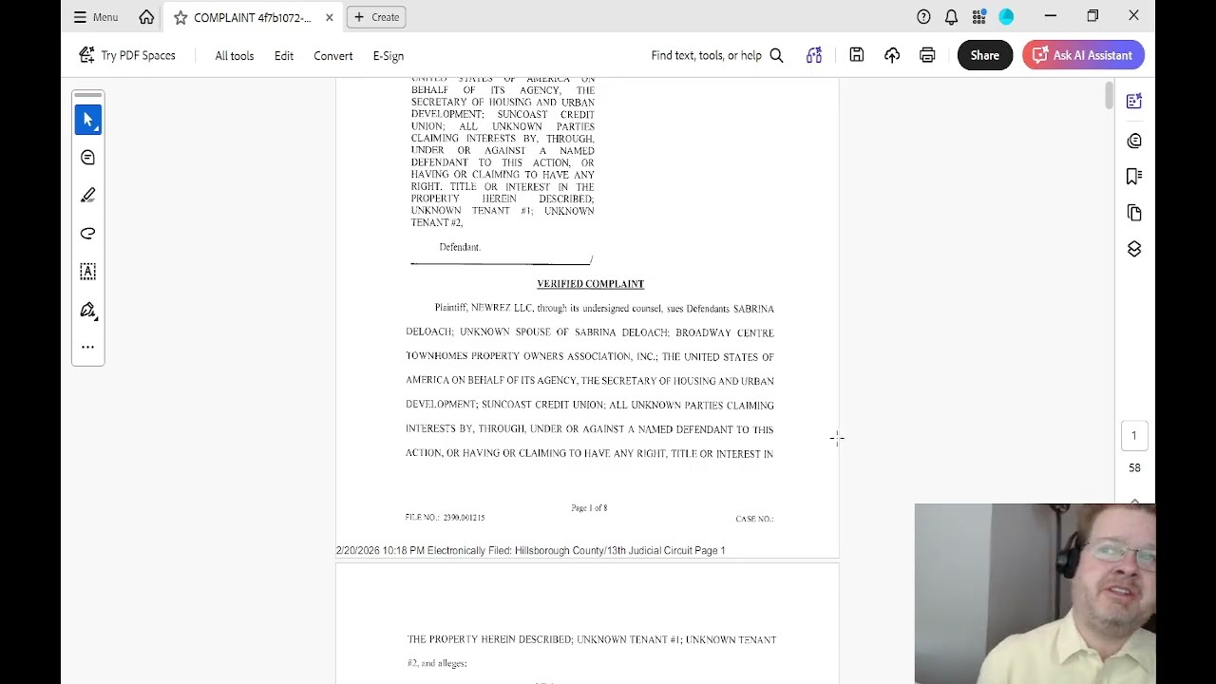Open the layers panel icon
Image resolution: width=1216 pixels, height=684 pixels.
coord(1134,249)
